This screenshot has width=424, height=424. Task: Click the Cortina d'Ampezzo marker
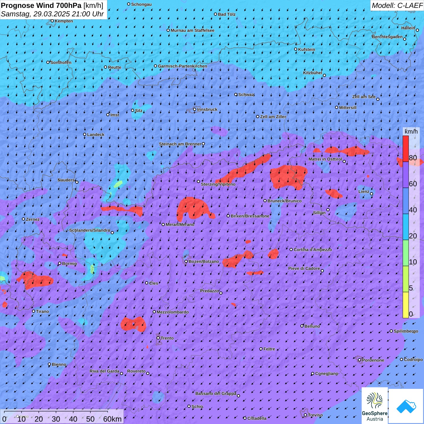pos(291,250)
